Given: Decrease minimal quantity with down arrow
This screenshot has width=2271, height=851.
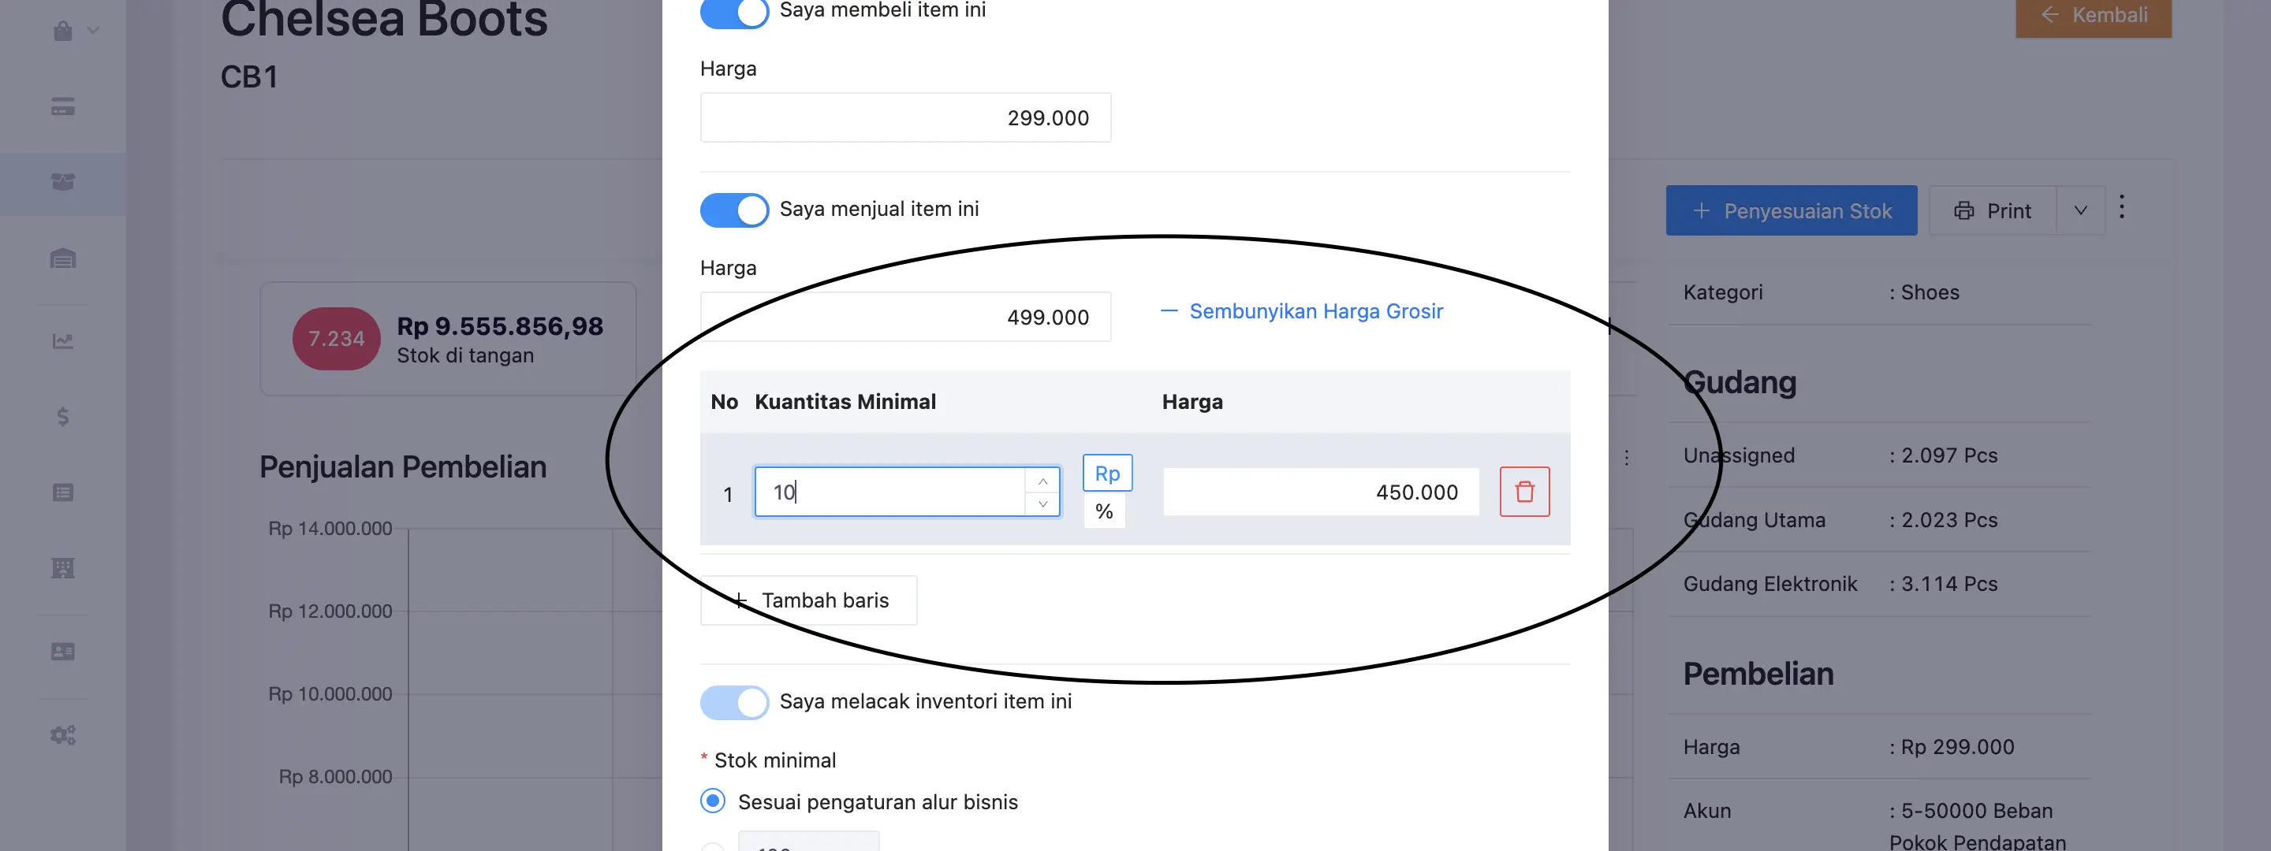Looking at the screenshot, I should point(1043,504).
